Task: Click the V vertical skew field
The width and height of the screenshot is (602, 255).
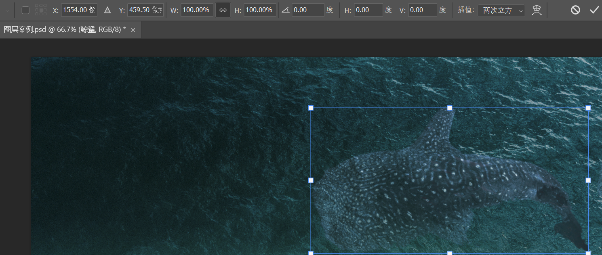Action: [x=422, y=10]
